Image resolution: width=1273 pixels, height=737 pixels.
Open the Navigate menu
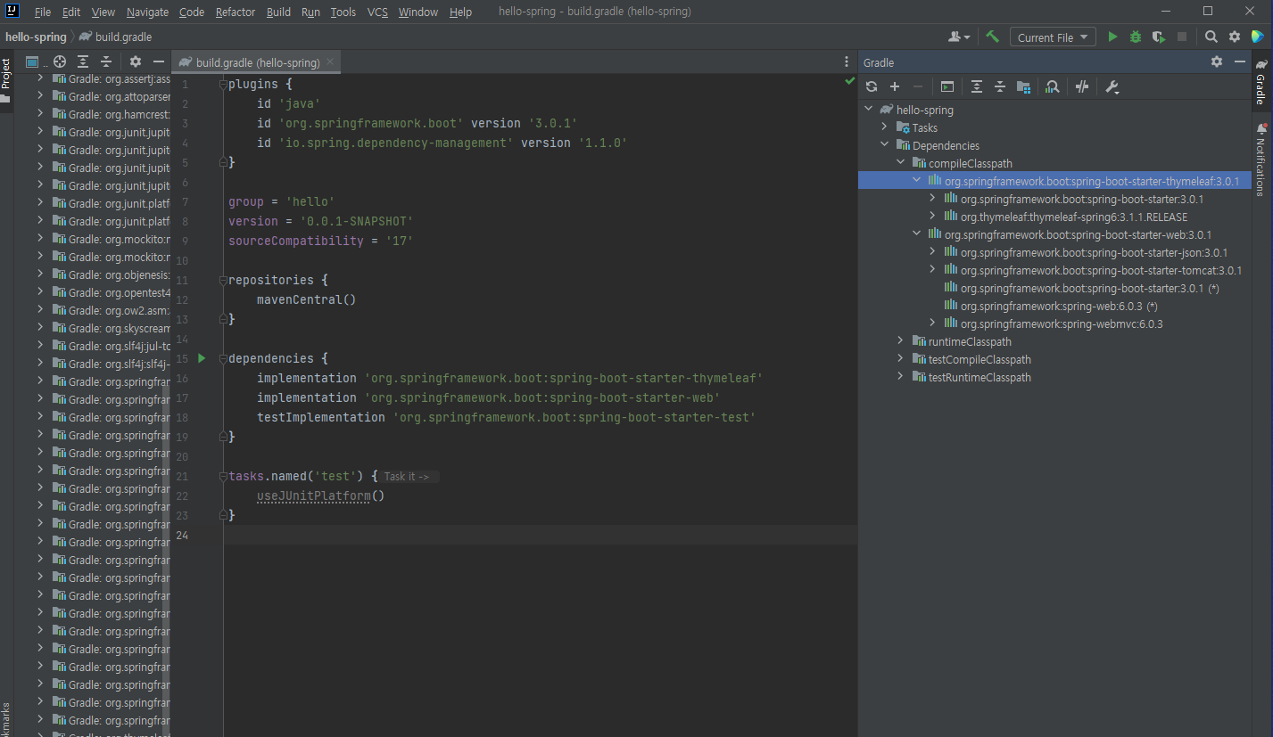tap(147, 12)
